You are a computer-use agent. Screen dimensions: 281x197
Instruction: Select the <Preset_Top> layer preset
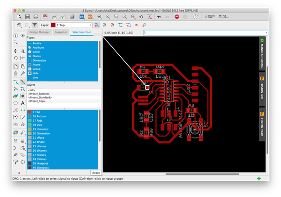tap(64, 101)
